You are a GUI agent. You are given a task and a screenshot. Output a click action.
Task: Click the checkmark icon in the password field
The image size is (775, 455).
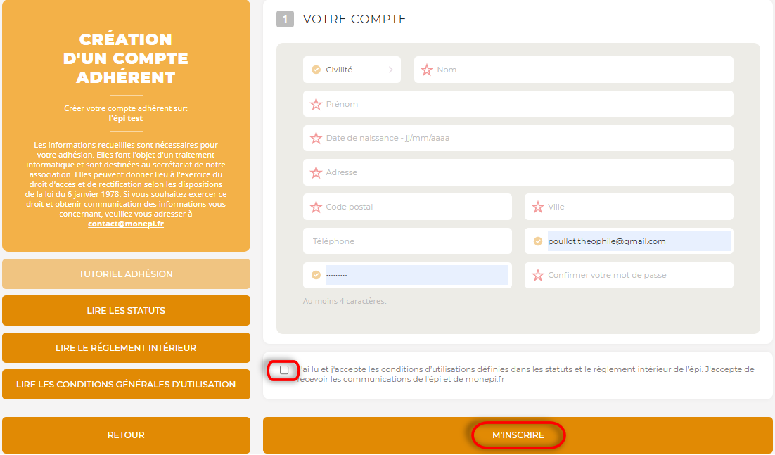(x=316, y=276)
